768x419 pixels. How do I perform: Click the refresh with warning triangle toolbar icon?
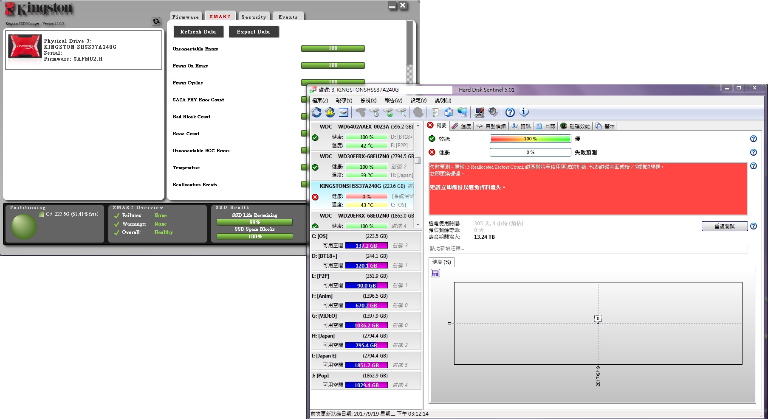[330, 112]
